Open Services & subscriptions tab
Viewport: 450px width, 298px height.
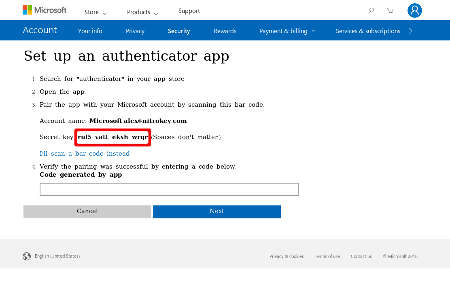point(368,31)
